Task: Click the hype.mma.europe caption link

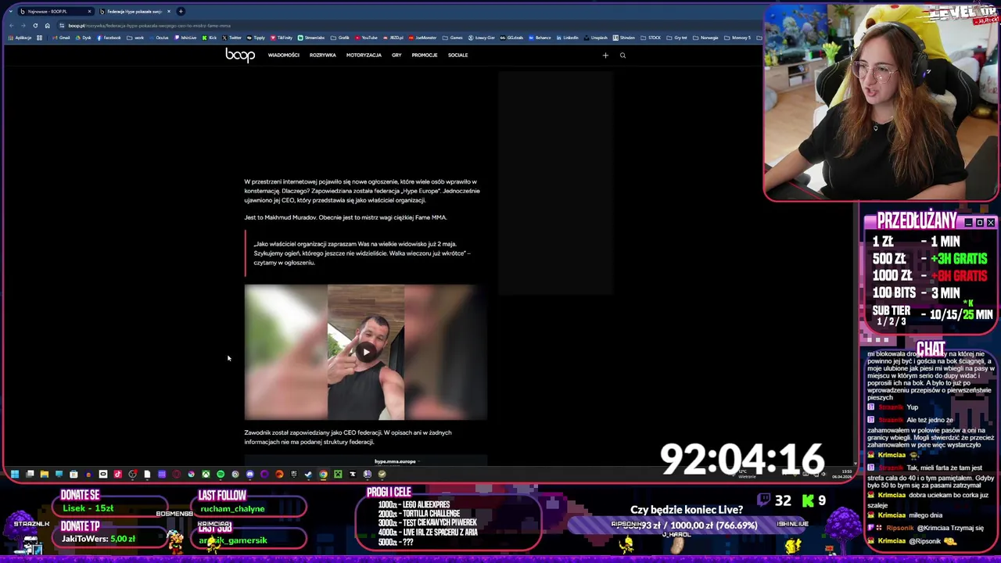Action: tap(395, 461)
